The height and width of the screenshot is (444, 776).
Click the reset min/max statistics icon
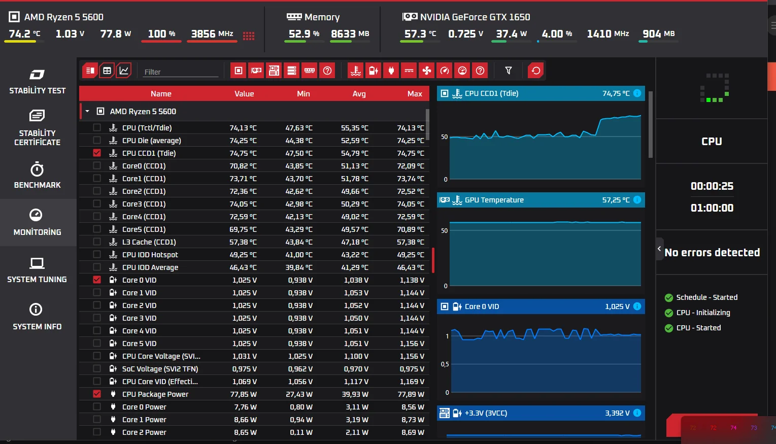coord(535,71)
